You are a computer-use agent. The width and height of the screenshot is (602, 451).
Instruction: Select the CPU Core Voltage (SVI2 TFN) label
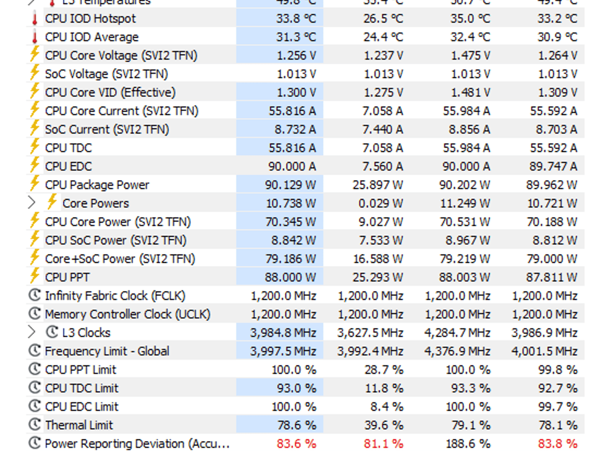coord(121,56)
